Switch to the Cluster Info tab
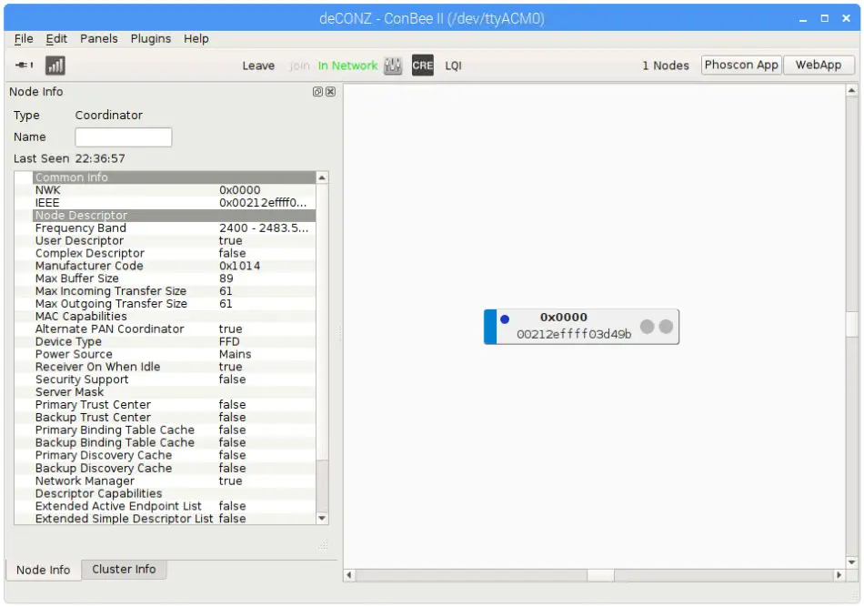The width and height of the screenshot is (864, 607). 124,570
